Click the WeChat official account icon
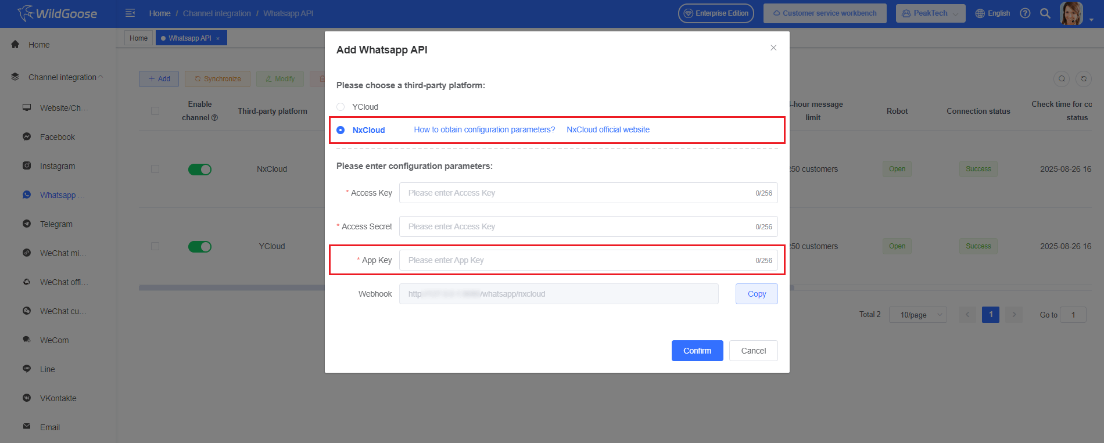The height and width of the screenshot is (443, 1104). point(27,282)
